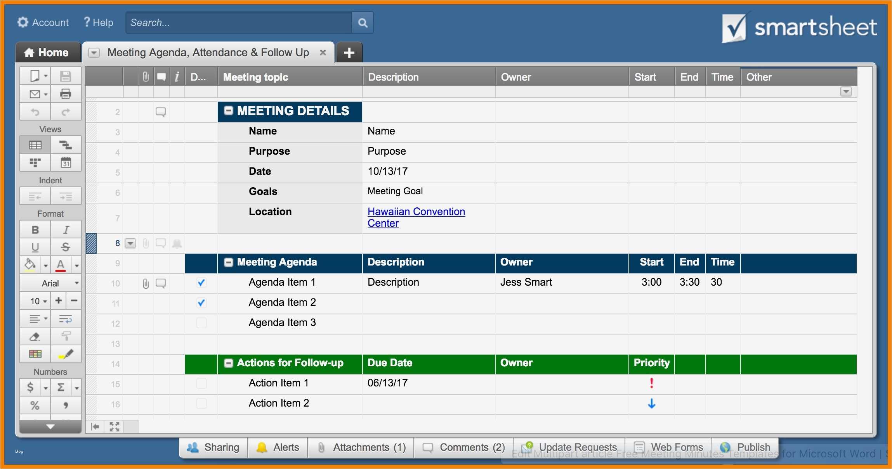892x469 pixels.
Task: Open Calendar view icon
Action: click(66, 163)
